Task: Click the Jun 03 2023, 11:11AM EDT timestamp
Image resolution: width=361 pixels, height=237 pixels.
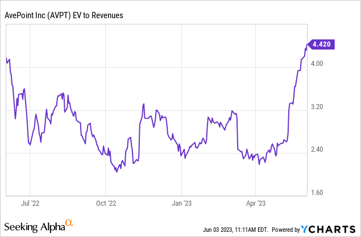Action: (x=235, y=230)
